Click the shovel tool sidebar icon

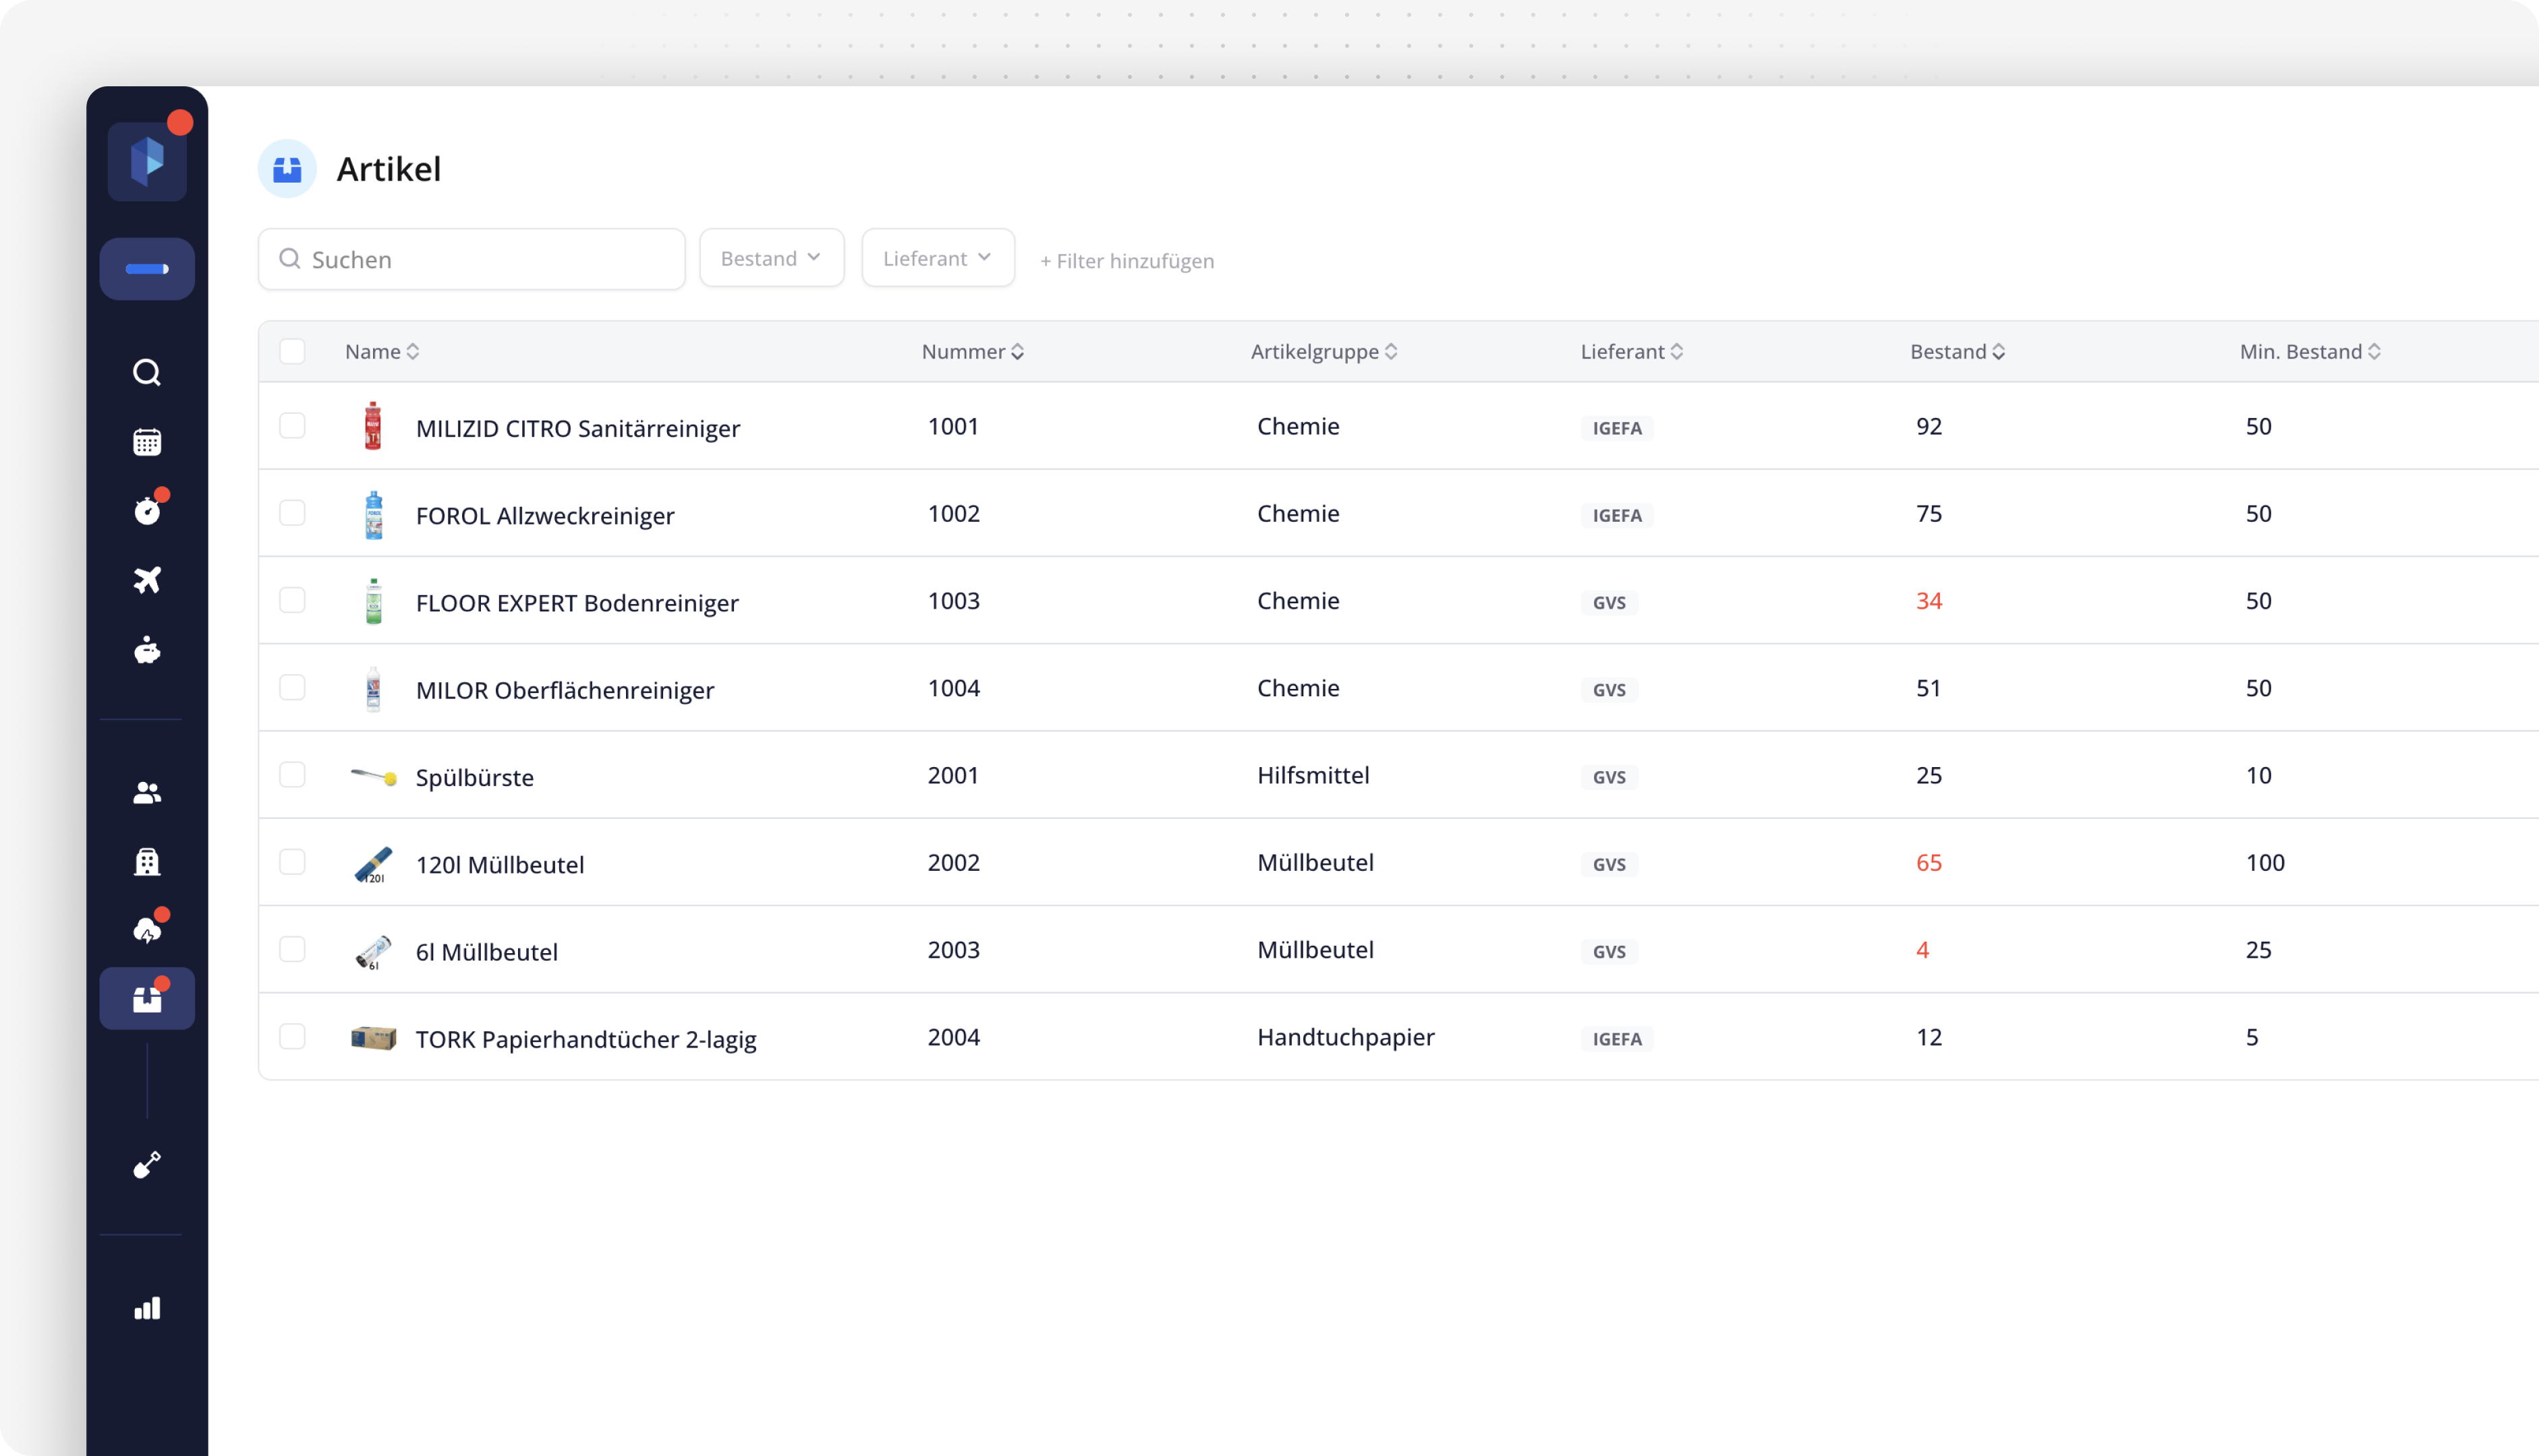coord(147,1165)
